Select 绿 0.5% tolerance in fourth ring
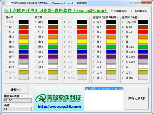This screenshot has width=153, height=114. pyautogui.click(x=128, y=47)
